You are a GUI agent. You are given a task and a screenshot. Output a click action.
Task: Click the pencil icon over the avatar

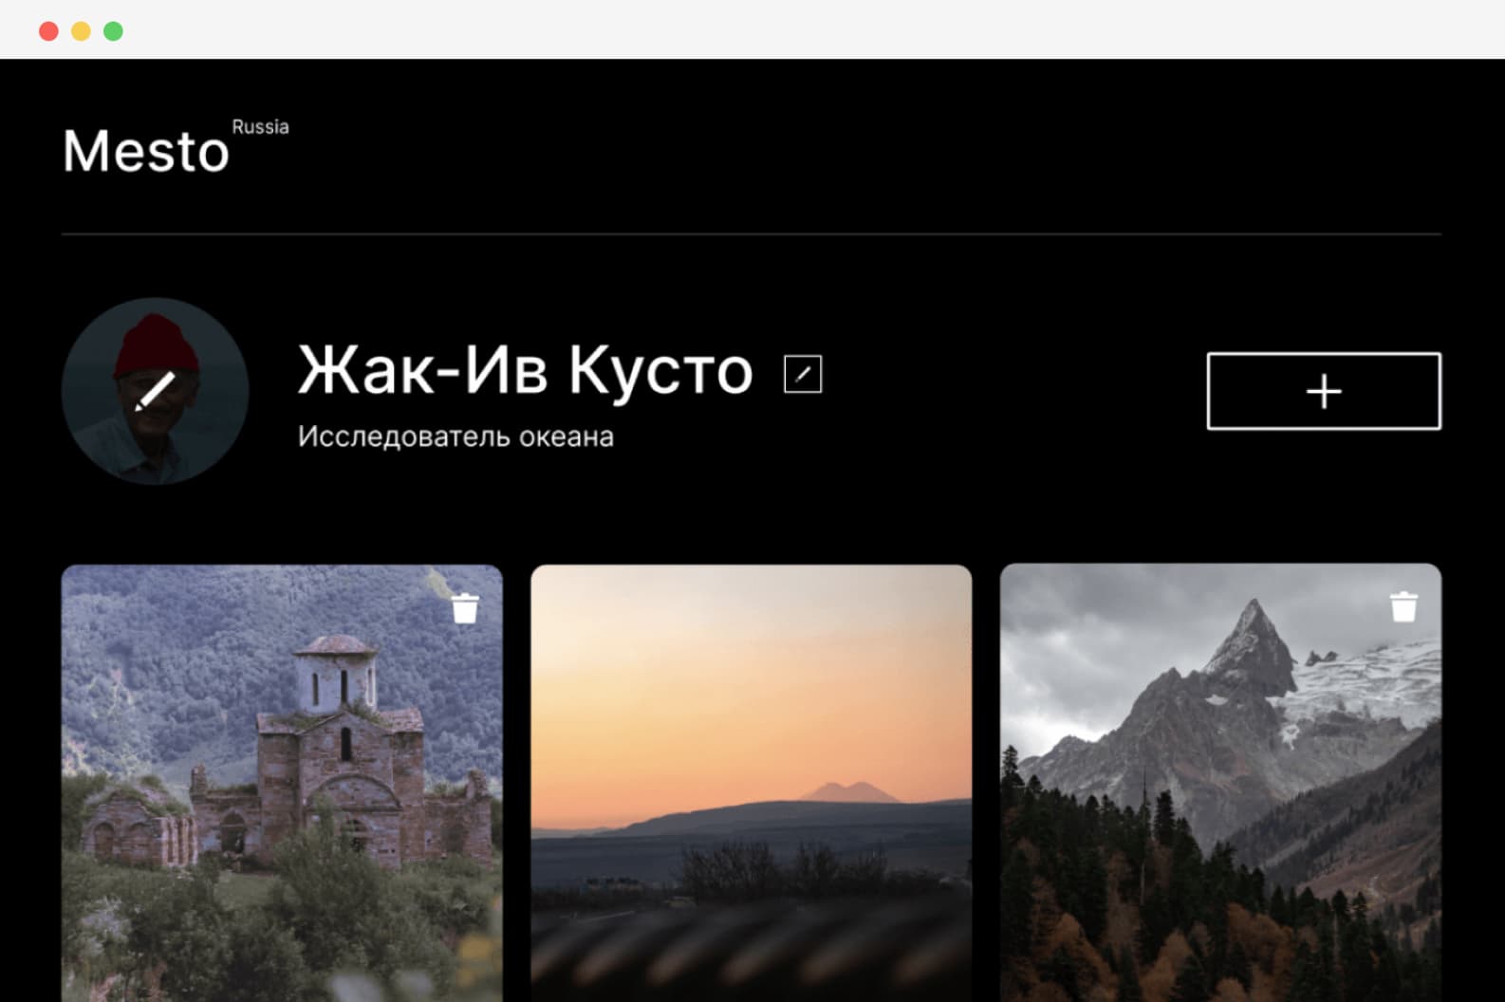[x=155, y=391]
